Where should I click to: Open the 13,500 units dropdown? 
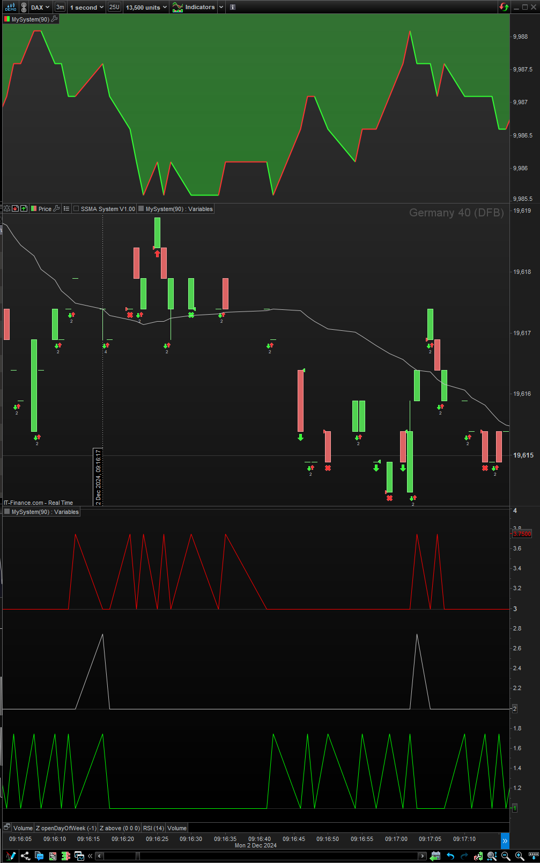tap(146, 7)
